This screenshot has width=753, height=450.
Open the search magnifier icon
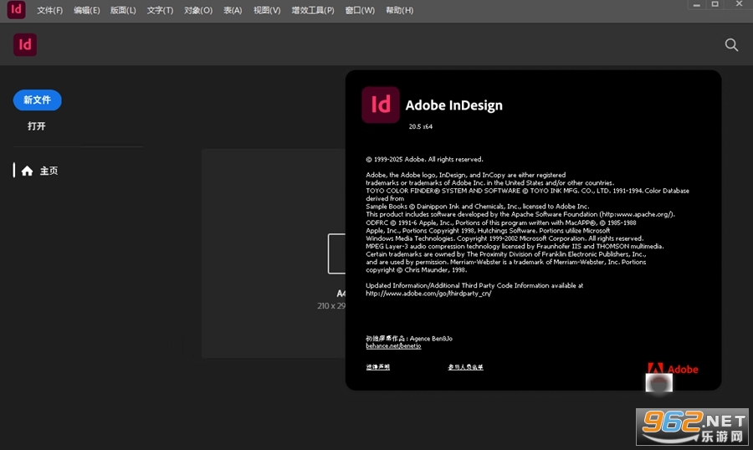pos(731,45)
